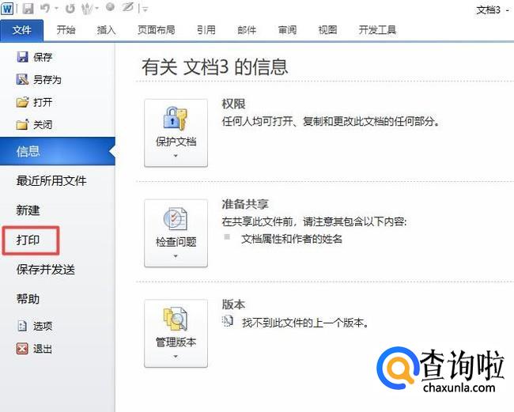The width and height of the screenshot is (514, 412).
Task: Click the Redo icon in quick access toolbar
Action: coord(70,8)
